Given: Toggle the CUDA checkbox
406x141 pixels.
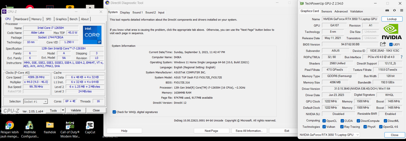Looking at the screenshot, I should [342, 121].
